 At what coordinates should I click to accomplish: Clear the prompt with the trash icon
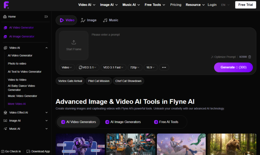click(250, 57)
